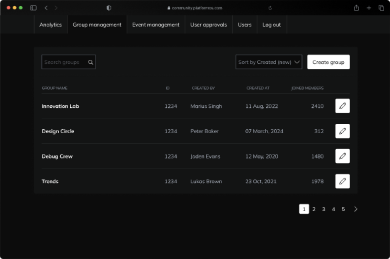Click the Create group button
This screenshot has width=390, height=259.
(328, 62)
